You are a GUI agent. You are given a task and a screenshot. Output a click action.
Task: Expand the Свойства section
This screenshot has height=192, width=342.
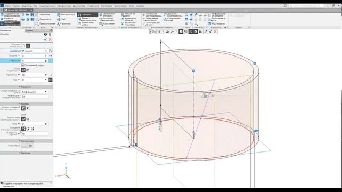[26, 153]
